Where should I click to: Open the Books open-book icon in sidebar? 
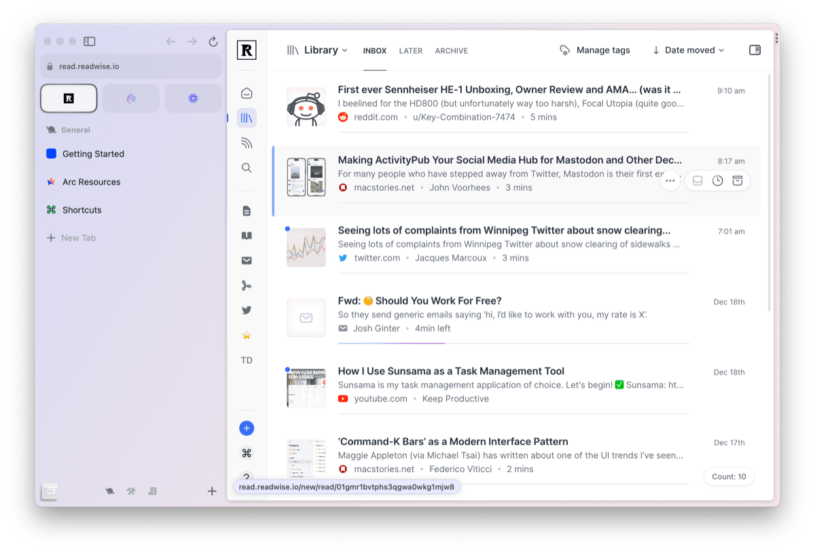coord(247,236)
